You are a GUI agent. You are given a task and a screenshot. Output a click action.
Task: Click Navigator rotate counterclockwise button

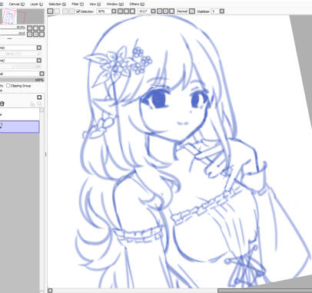30,35
